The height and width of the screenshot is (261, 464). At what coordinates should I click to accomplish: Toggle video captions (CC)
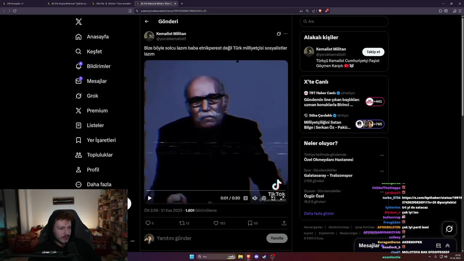click(x=245, y=198)
